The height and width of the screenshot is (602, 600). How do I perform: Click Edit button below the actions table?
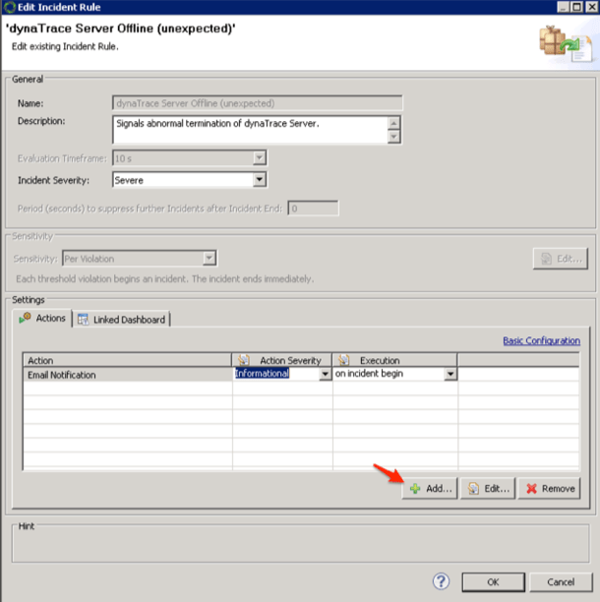(x=488, y=489)
